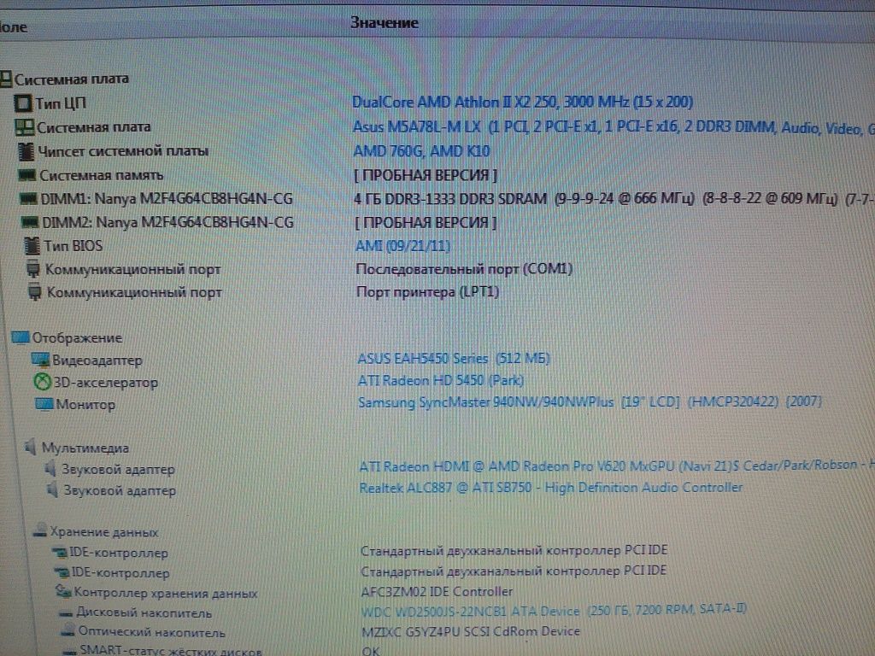
Task: Click the RAM icon beside DIMM1 row
Action: pyautogui.click(x=28, y=198)
